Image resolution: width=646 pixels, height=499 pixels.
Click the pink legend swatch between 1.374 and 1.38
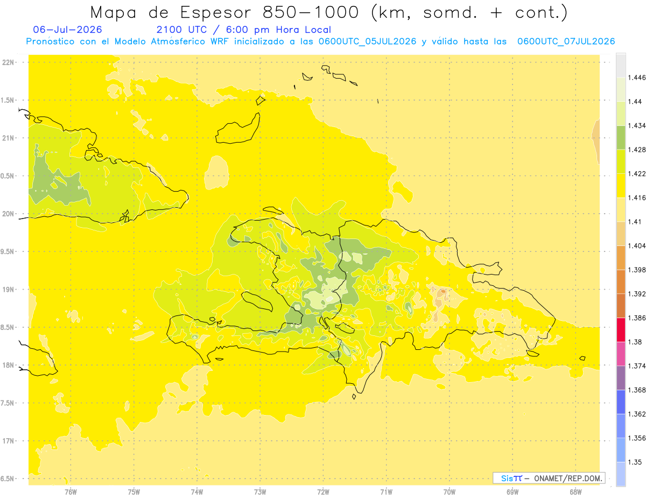click(x=621, y=354)
